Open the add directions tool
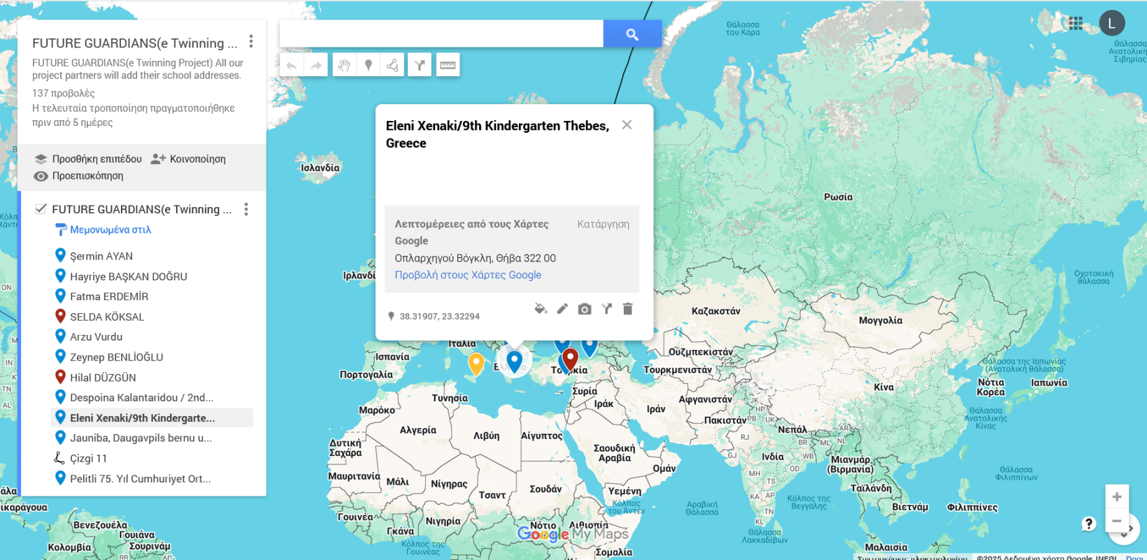This screenshot has height=560, width=1147. click(420, 66)
